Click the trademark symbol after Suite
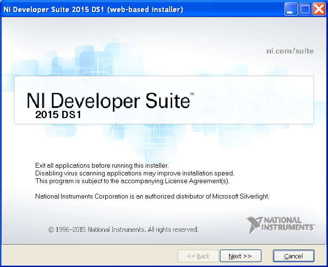This screenshot has width=328, height=267. (192, 94)
